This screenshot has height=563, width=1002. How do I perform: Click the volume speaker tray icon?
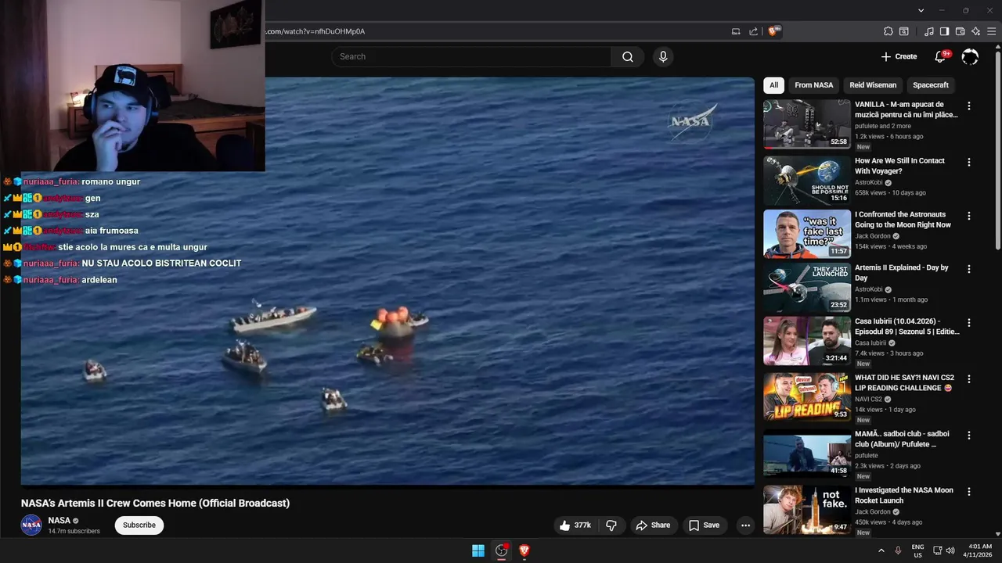tap(950, 550)
